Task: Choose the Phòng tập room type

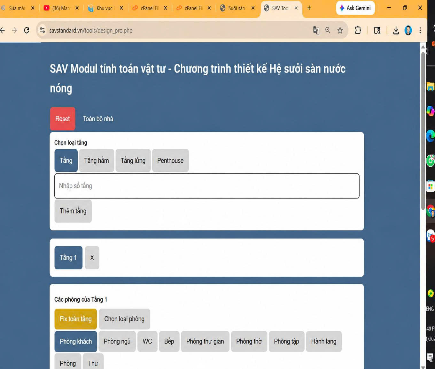Action: click(x=287, y=342)
